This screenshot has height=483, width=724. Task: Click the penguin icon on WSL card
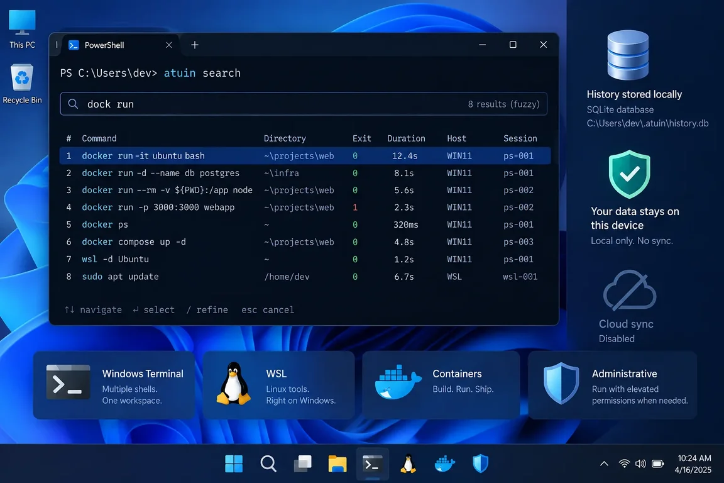tap(234, 384)
